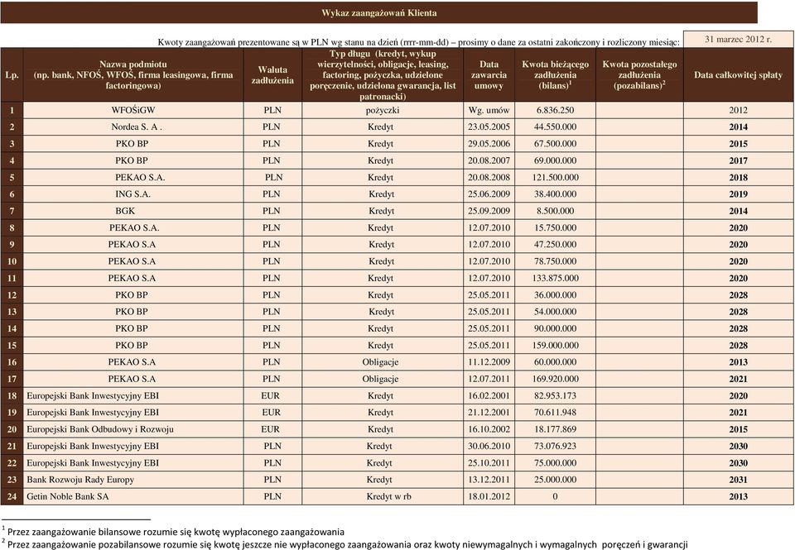Select the amount '36.000.000'
Viewport: 795px width, 550px height.
(555, 294)
